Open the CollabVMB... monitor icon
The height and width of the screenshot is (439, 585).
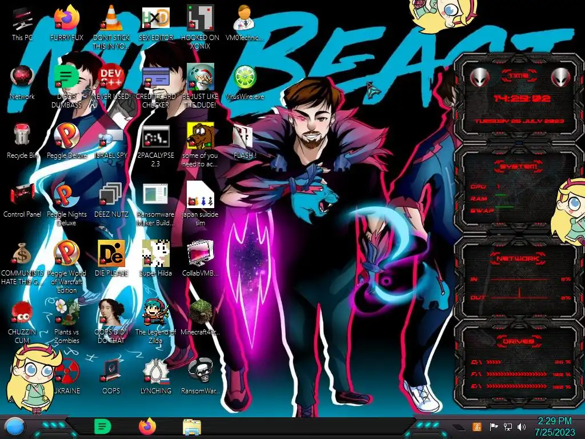[200, 259]
